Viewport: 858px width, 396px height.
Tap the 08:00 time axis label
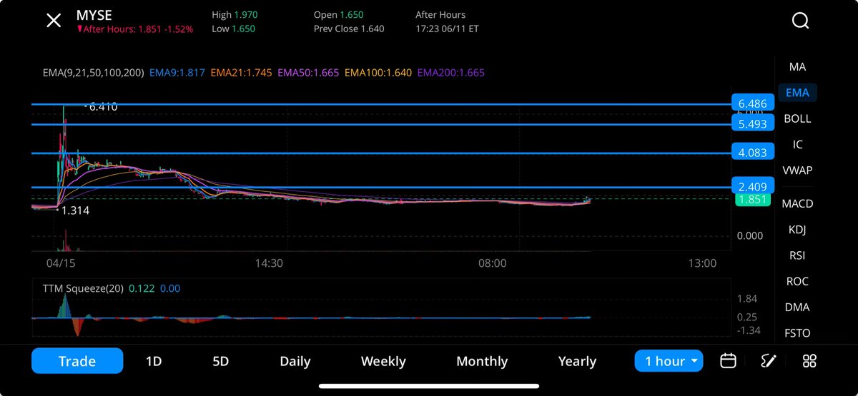coord(492,263)
